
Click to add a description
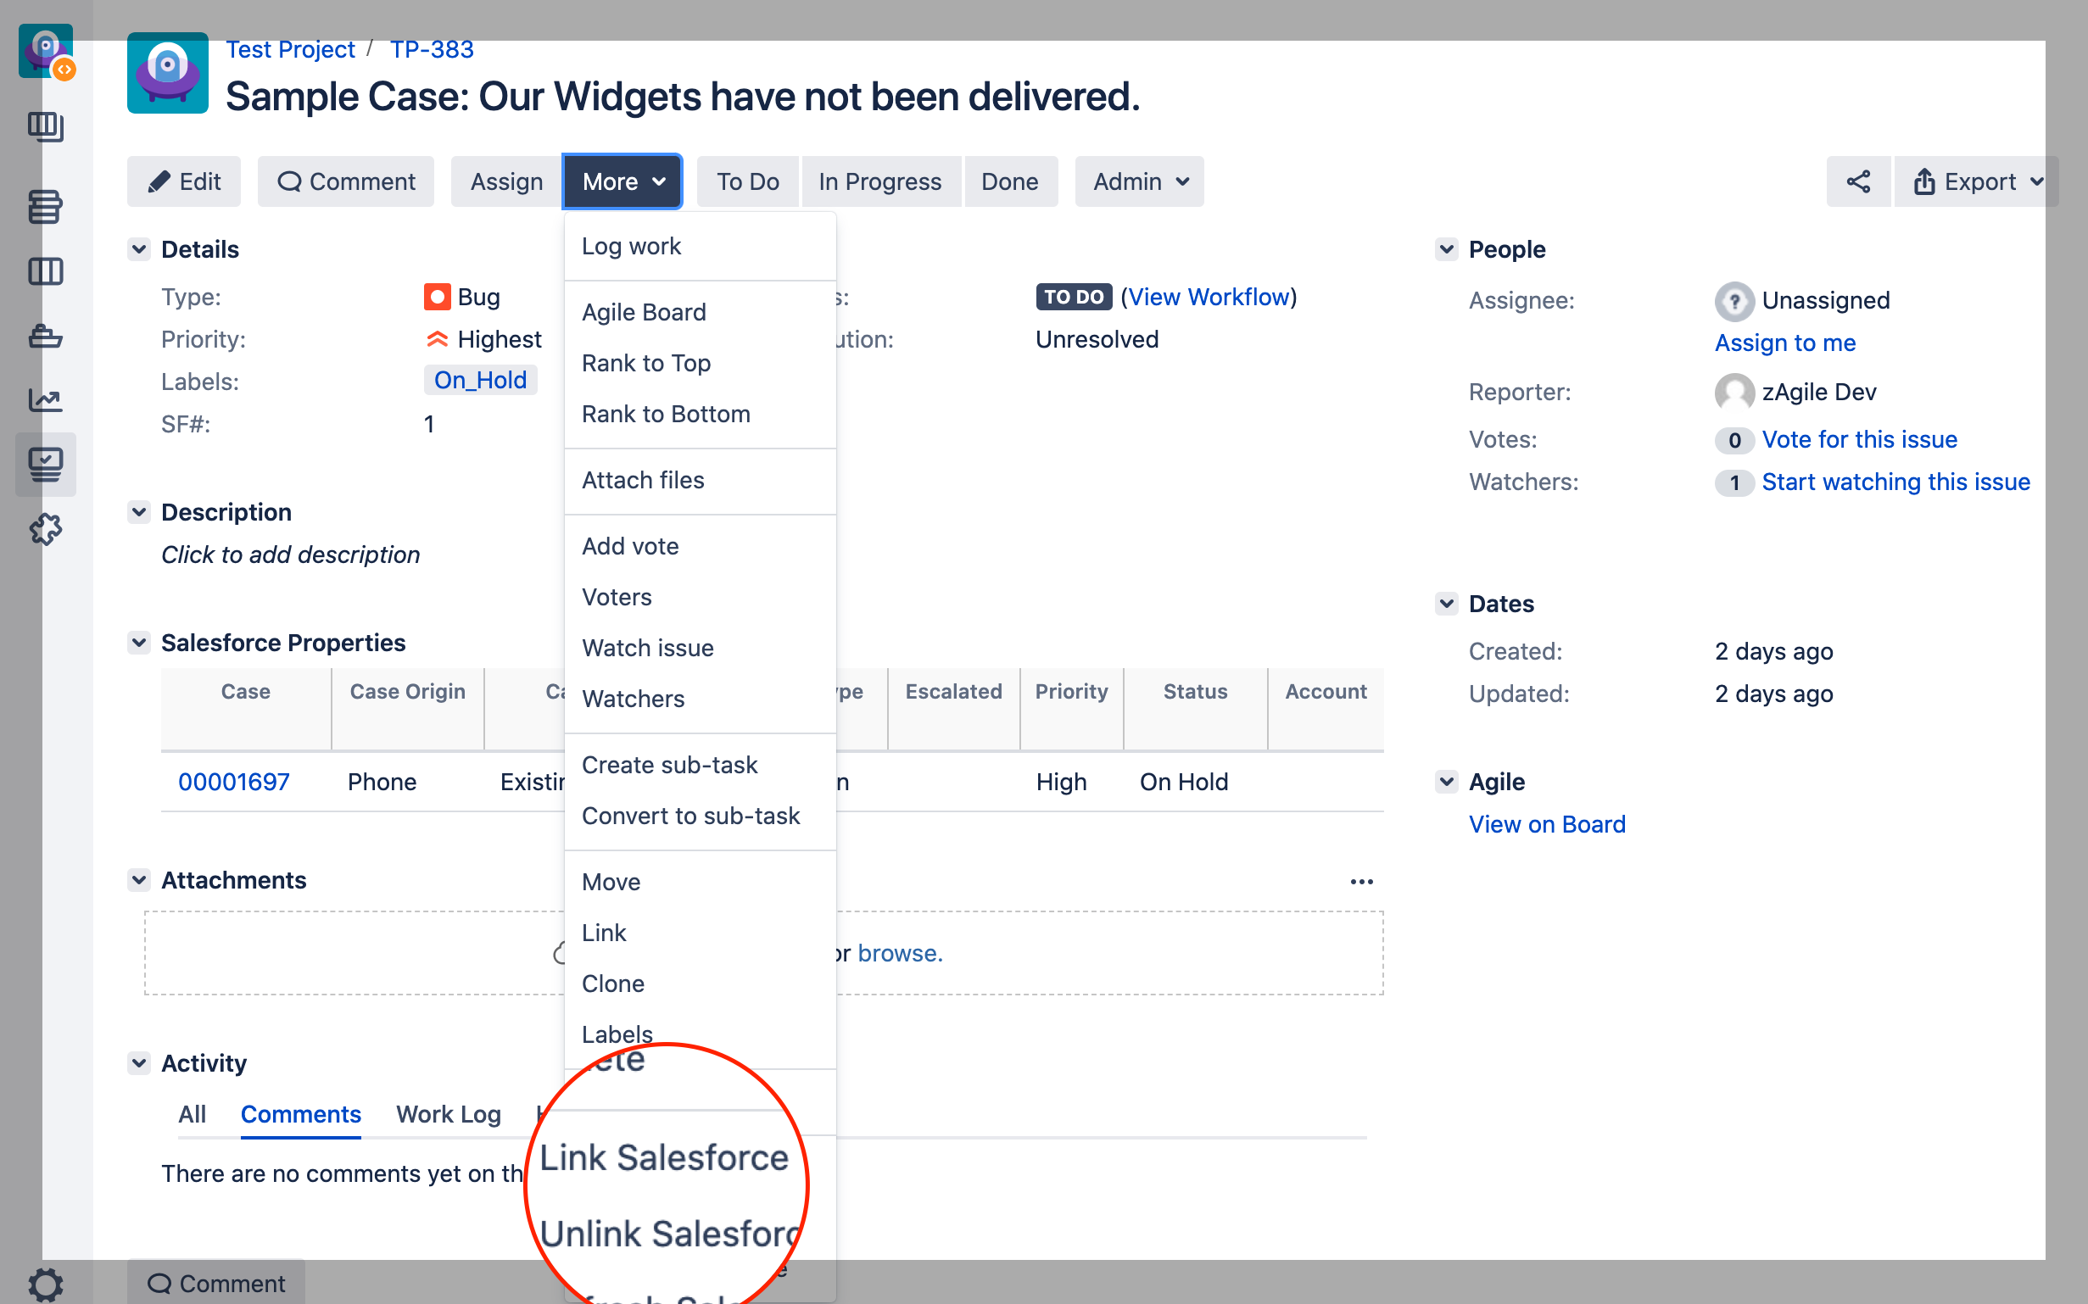click(x=291, y=554)
